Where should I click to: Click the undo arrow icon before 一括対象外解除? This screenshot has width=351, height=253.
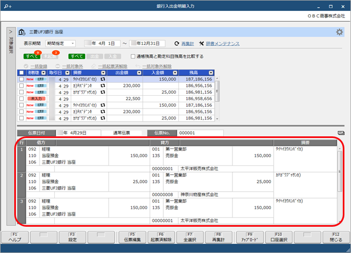click(x=138, y=66)
